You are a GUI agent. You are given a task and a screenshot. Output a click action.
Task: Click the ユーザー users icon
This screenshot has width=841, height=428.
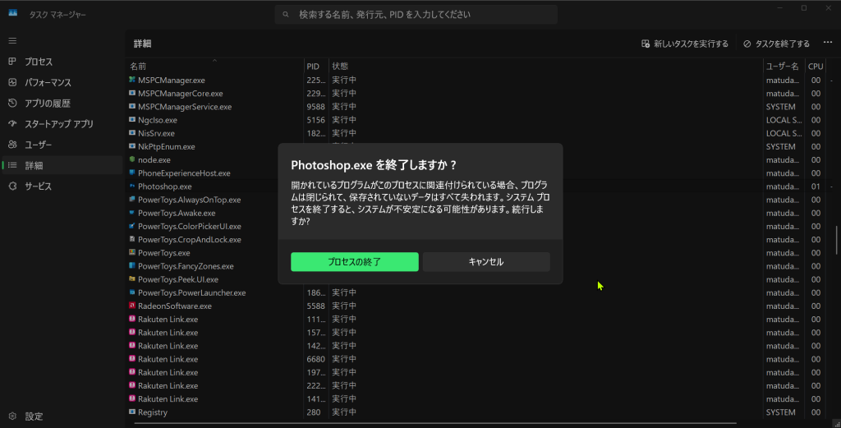[12, 145]
